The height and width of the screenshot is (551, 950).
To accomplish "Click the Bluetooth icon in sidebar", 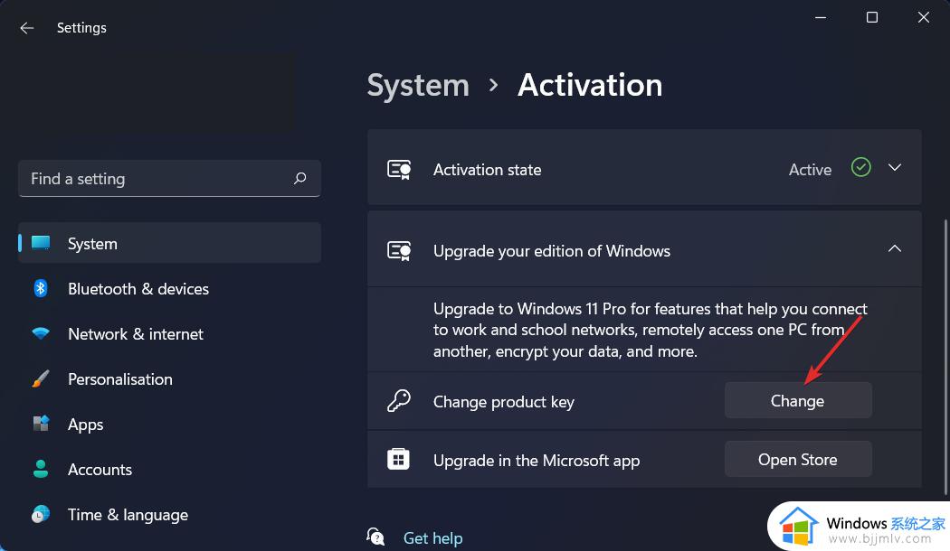I will (x=41, y=288).
